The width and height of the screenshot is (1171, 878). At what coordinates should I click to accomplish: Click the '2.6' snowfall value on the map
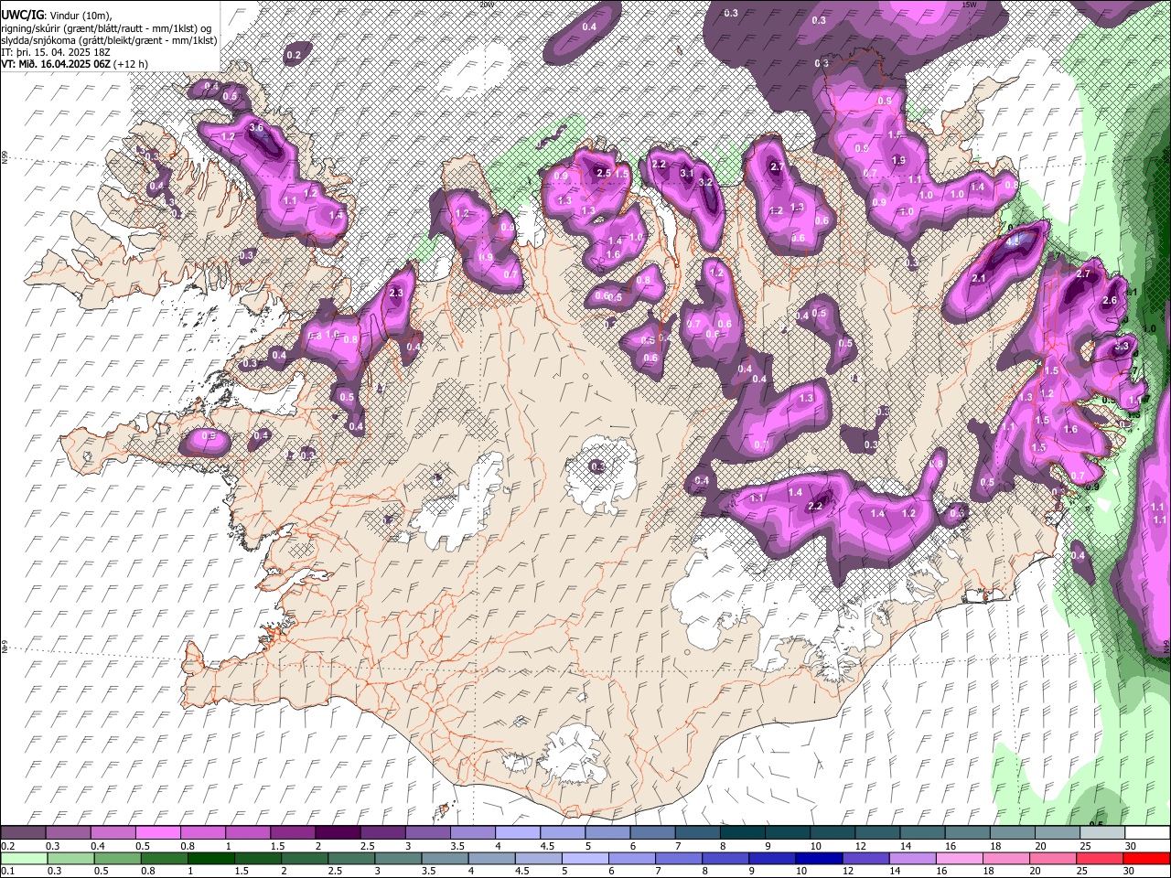click(1111, 301)
